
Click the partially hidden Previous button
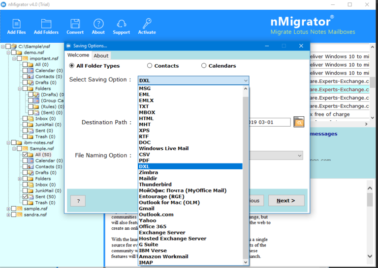tap(256, 200)
